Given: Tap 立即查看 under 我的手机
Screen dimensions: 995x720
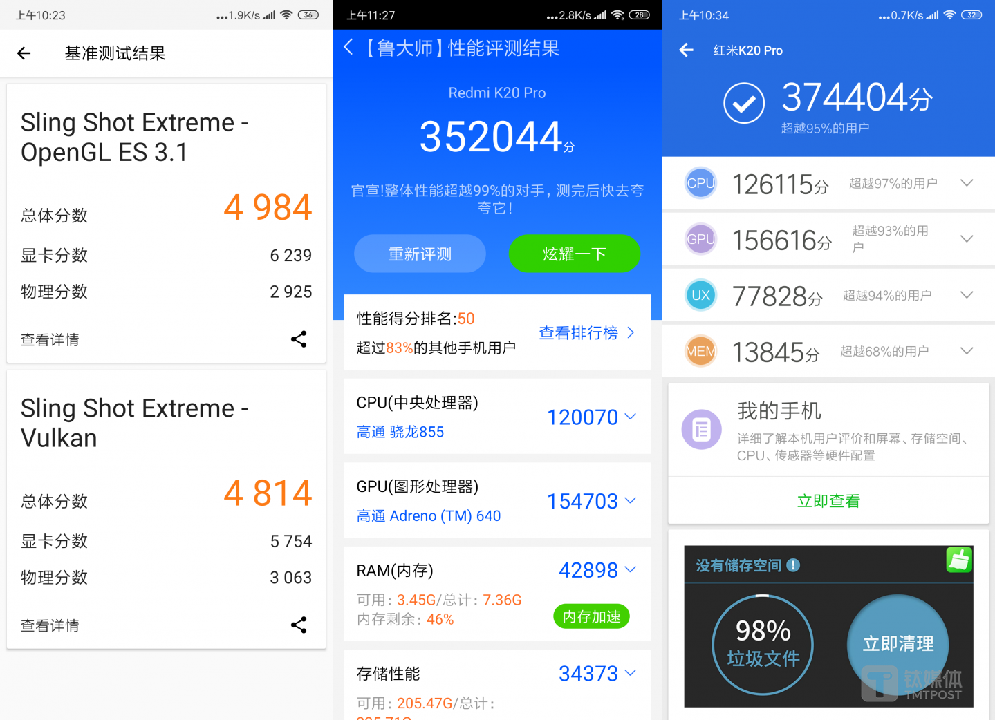Looking at the screenshot, I should [828, 501].
